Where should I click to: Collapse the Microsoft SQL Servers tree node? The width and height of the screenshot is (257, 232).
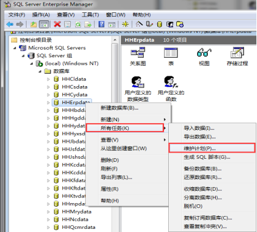15,48
